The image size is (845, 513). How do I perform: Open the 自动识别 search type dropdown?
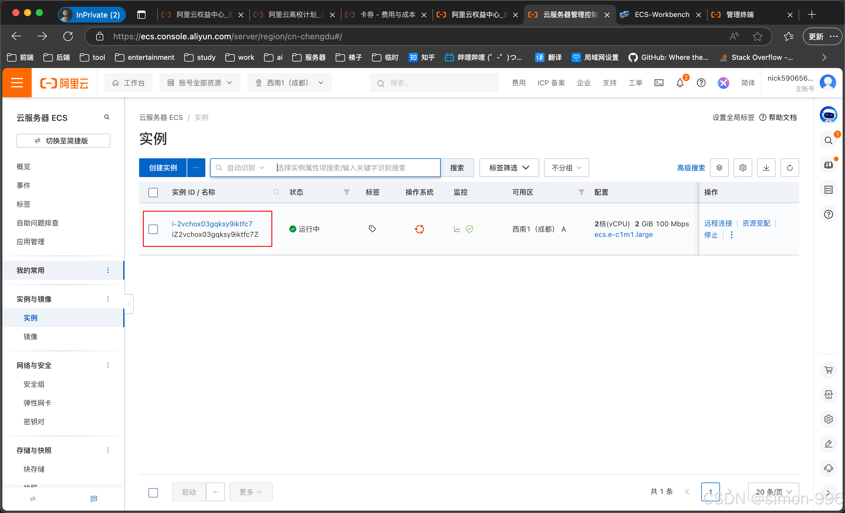(x=245, y=168)
